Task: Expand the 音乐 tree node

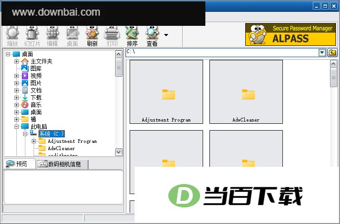Action: [16, 105]
